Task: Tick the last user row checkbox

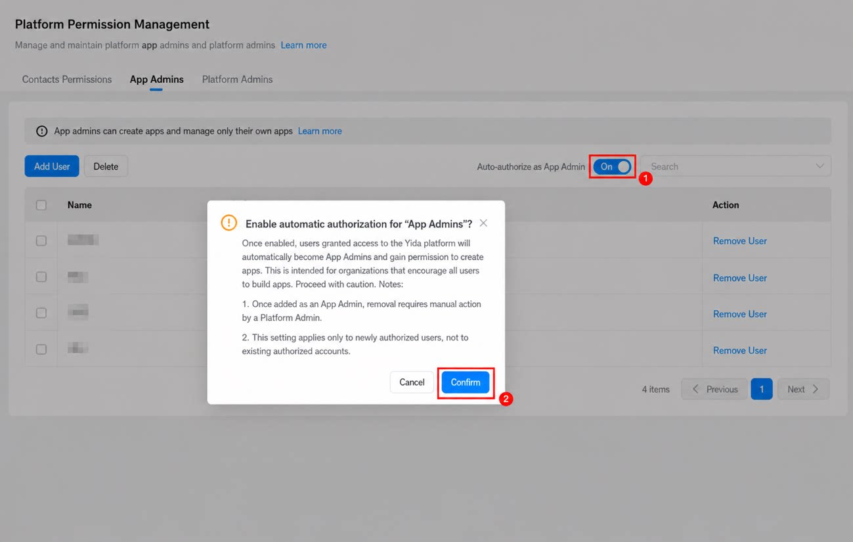Action: coord(41,350)
